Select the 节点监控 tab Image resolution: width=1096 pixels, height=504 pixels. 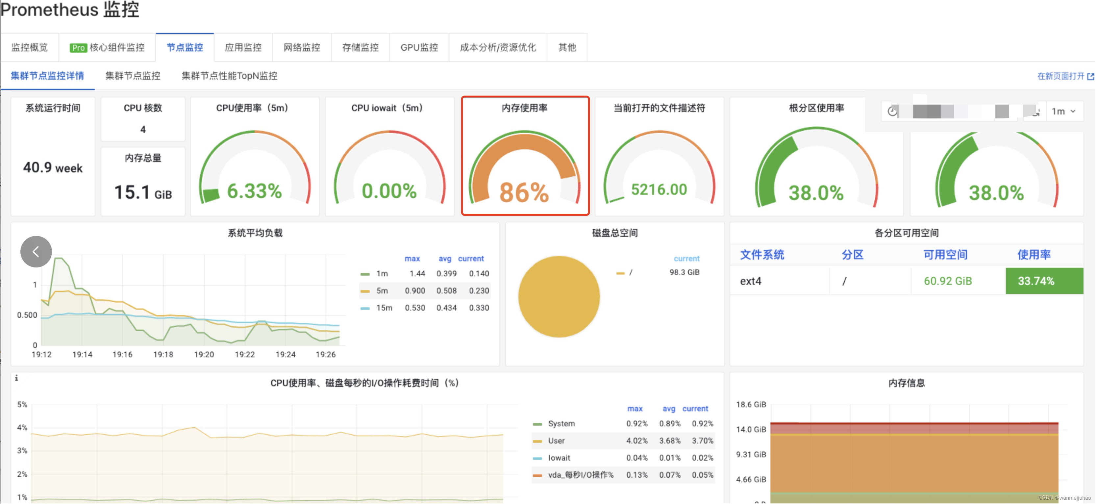pyautogui.click(x=185, y=47)
